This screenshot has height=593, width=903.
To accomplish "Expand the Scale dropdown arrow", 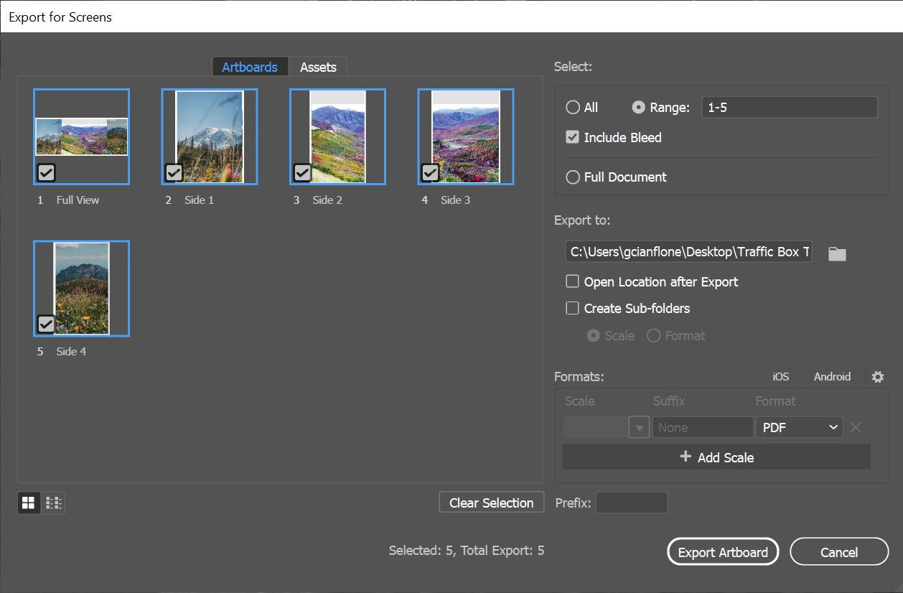I will tap(638, 427).
